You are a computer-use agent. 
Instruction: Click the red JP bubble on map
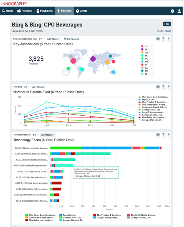(x=114, y=62)
